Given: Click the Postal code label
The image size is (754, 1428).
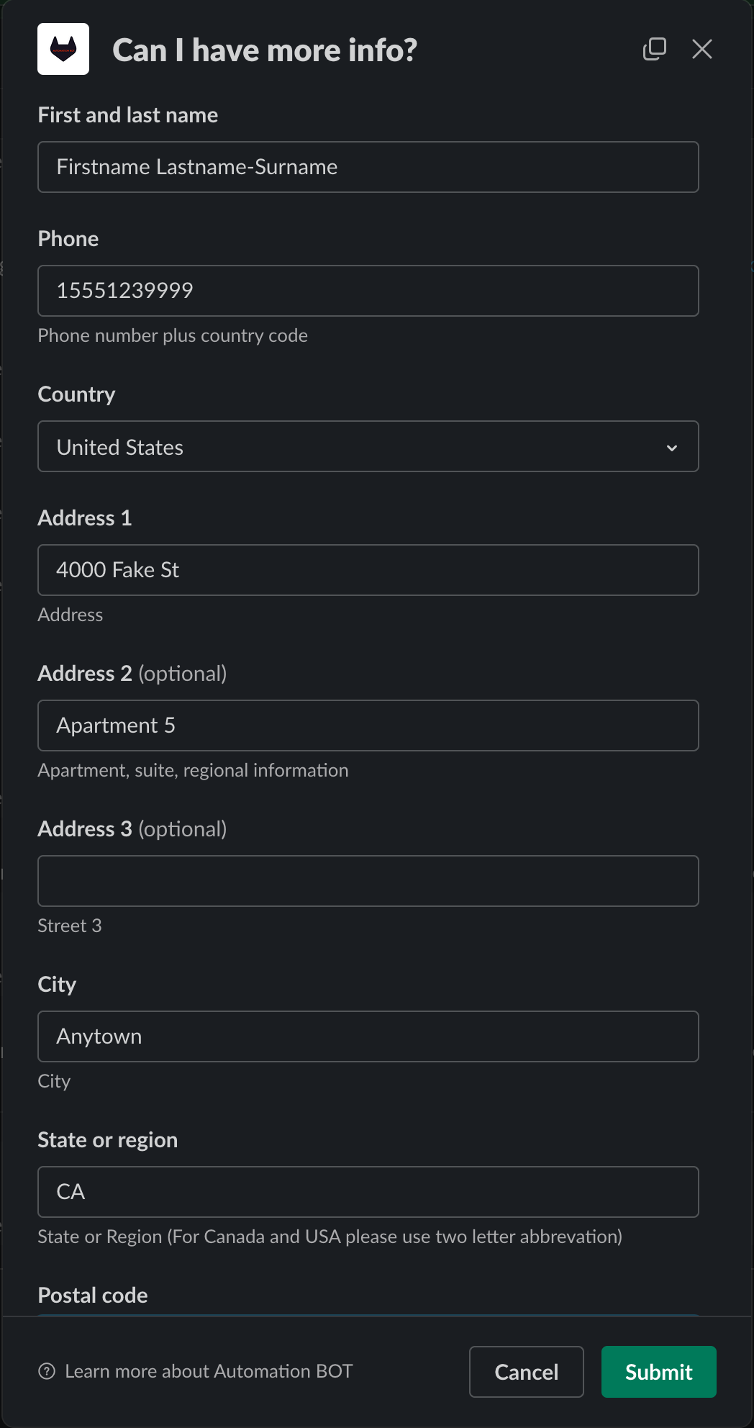Looking at the screenshot, I should [x=93, y=1295].
